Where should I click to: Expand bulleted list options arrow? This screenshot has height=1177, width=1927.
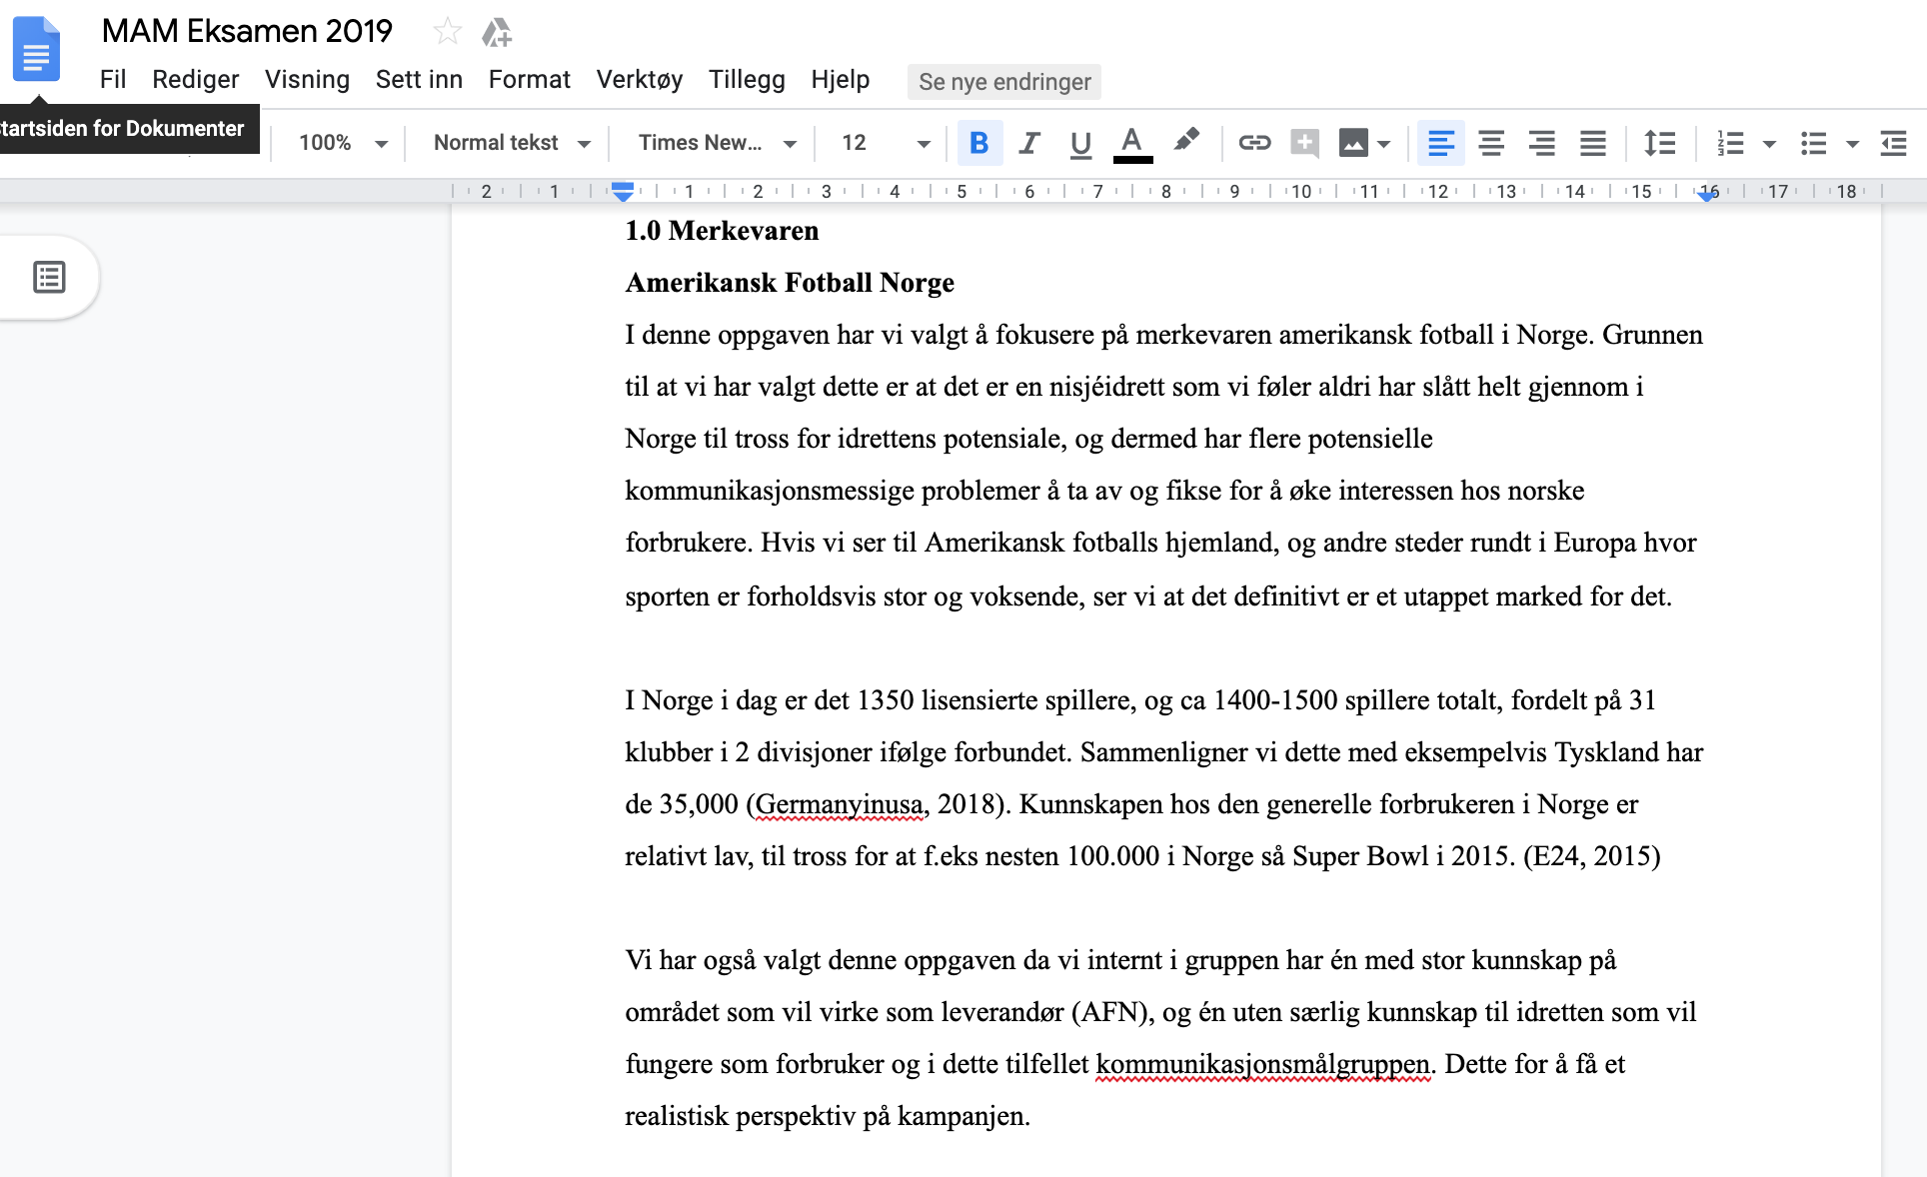[x=1852, y=144]
